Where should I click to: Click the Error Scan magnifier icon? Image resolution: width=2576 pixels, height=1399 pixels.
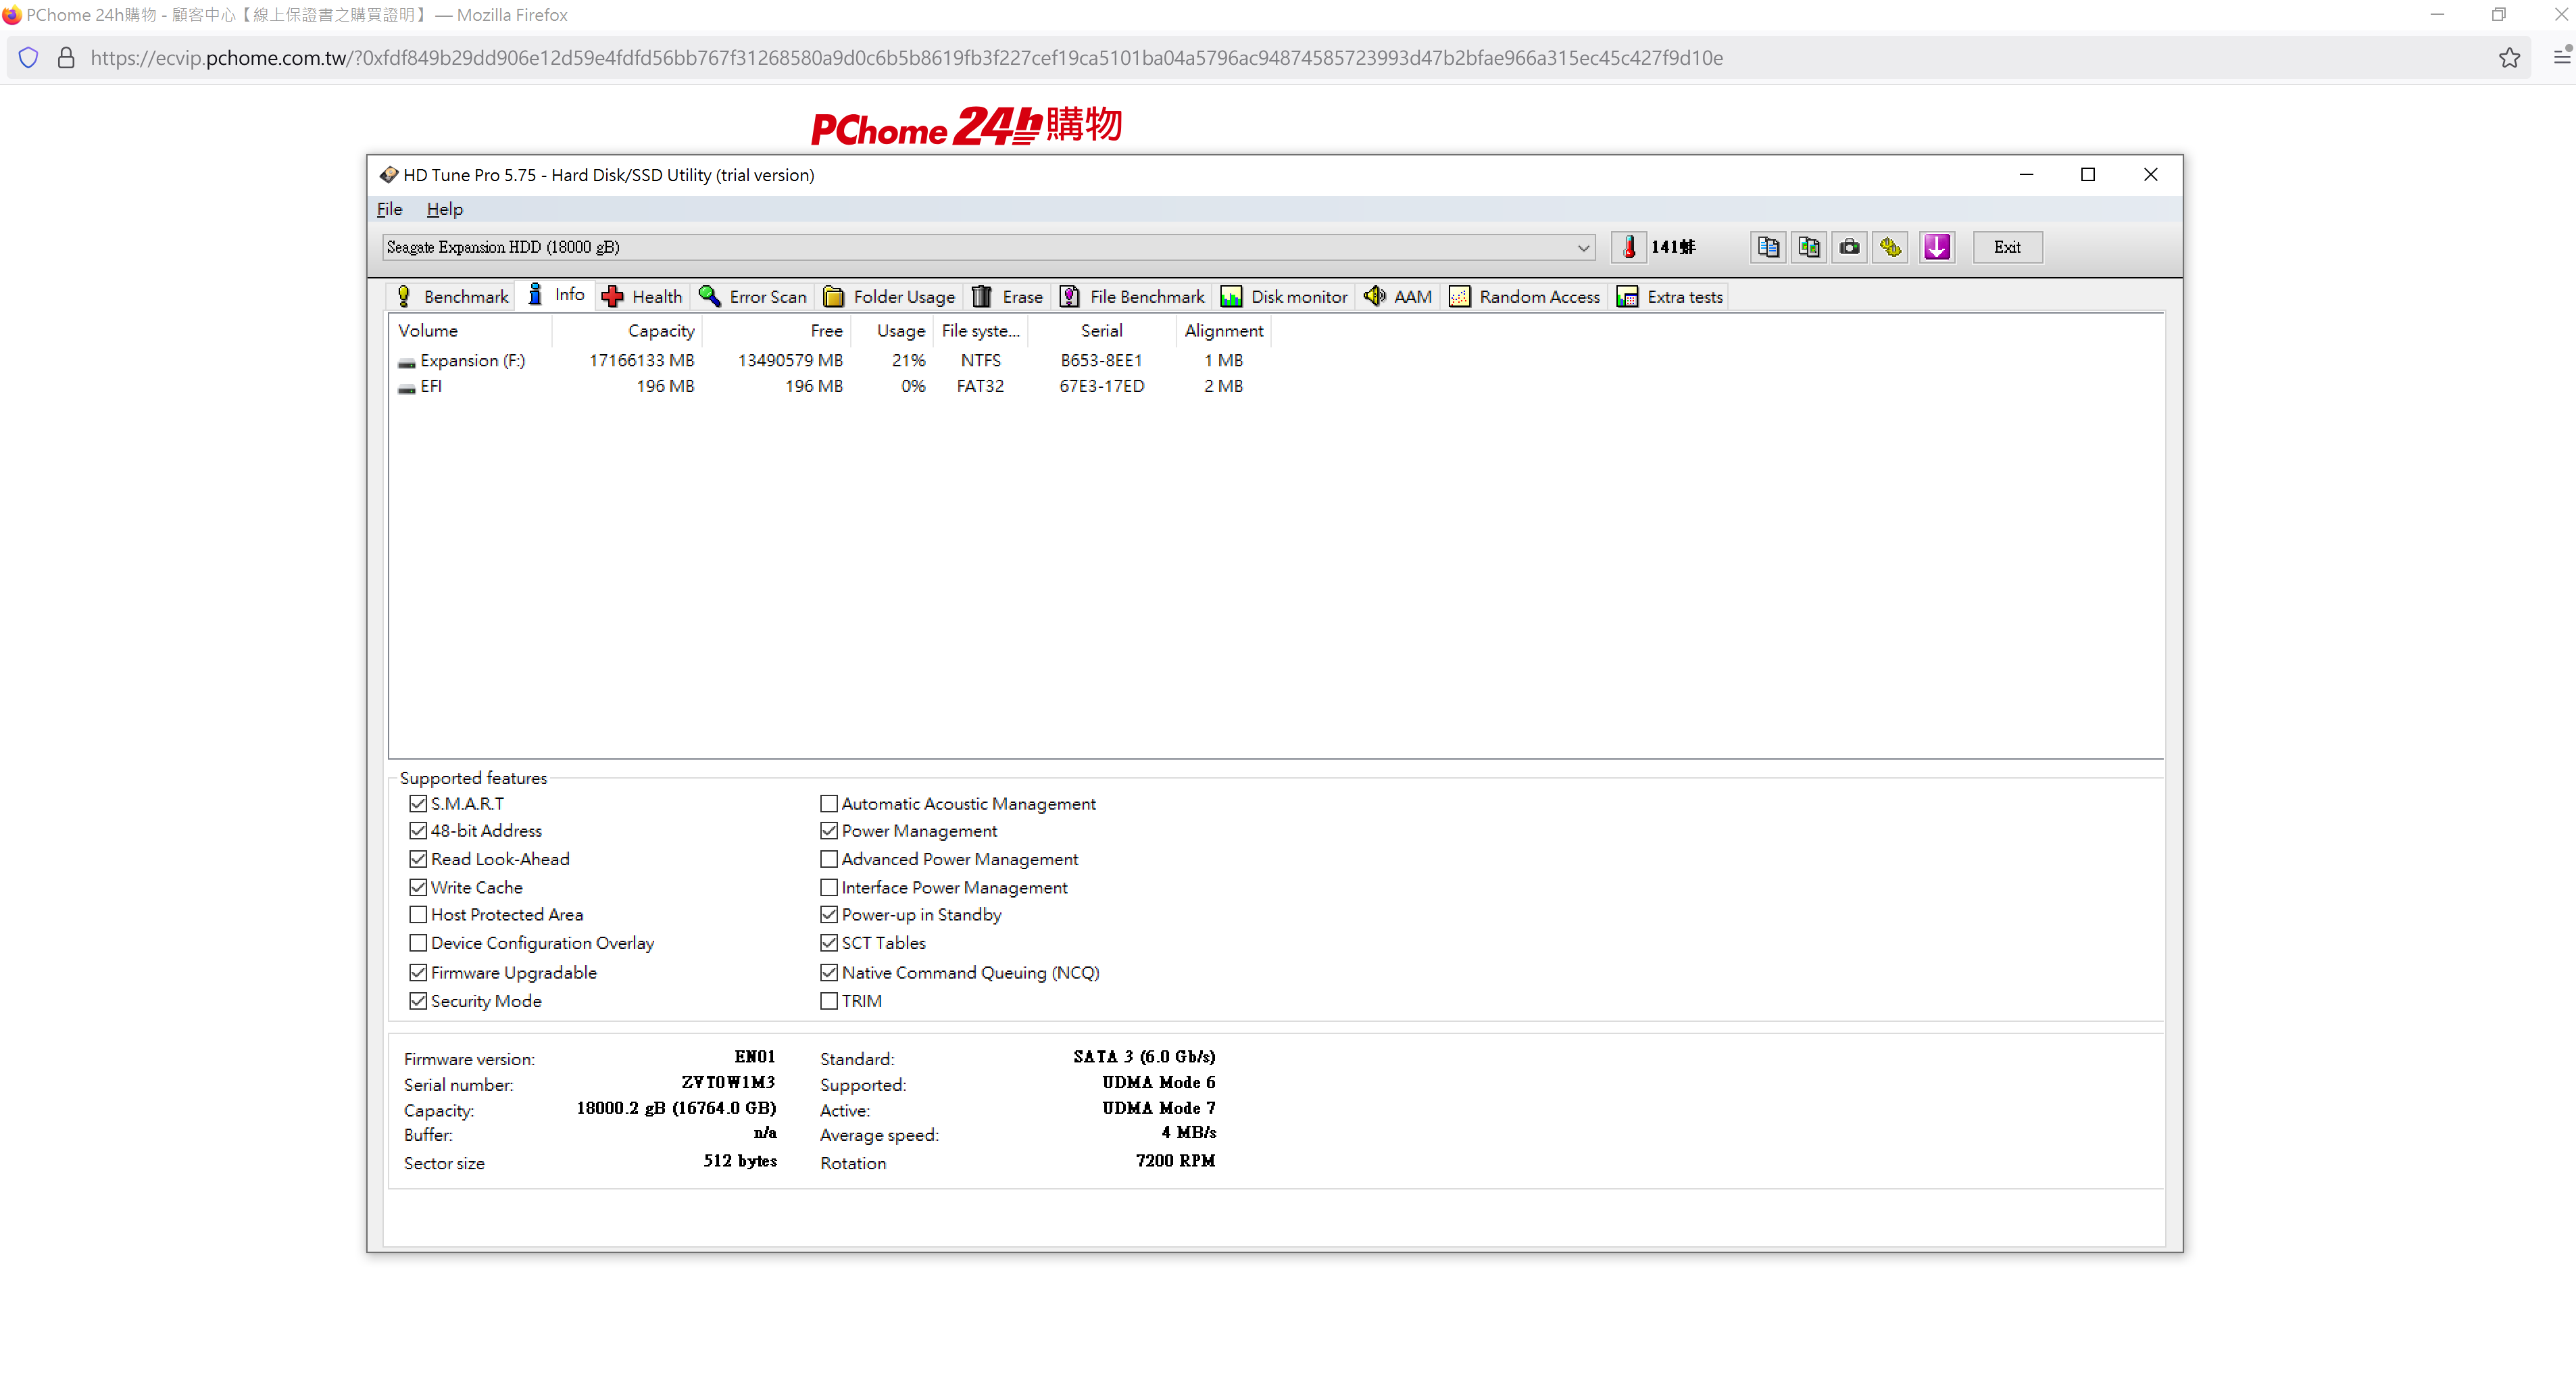[x=710, y=296]
